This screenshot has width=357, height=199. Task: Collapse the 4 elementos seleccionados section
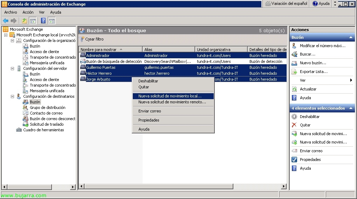pyautogui.click(x=351, y=108)
